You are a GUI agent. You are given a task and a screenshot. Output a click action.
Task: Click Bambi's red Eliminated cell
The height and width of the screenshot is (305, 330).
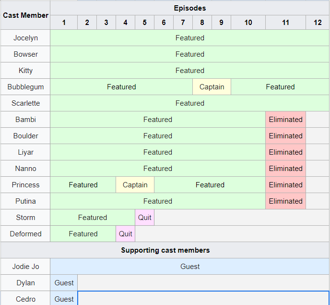coord(285,120)
